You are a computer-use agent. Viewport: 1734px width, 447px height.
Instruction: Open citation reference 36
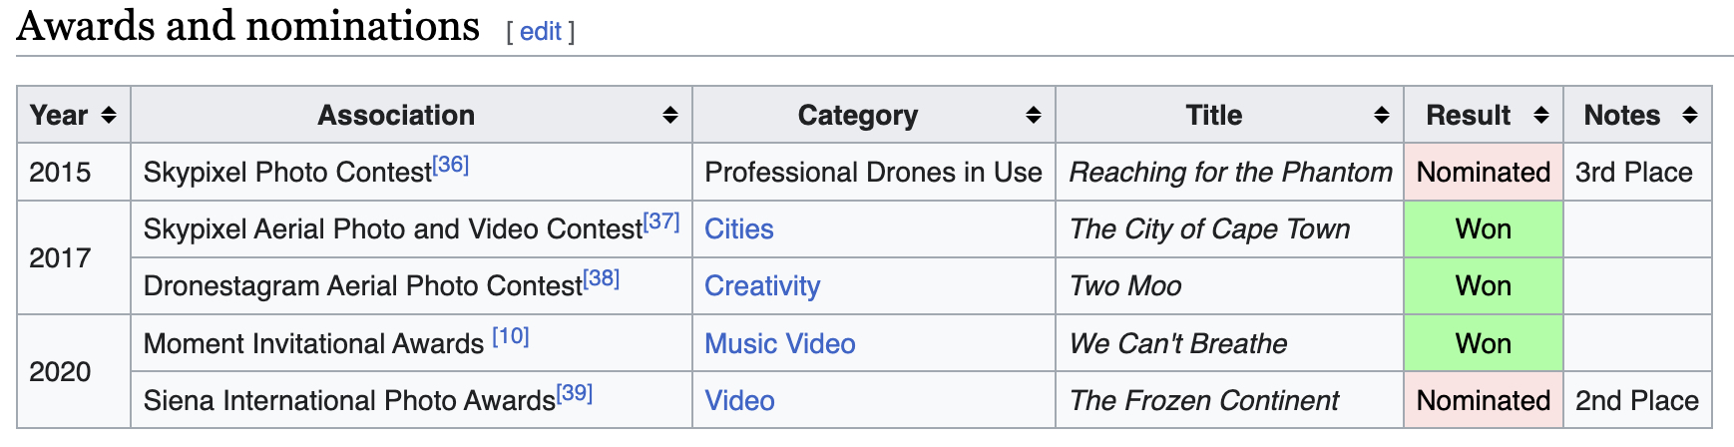coord(451,165)
